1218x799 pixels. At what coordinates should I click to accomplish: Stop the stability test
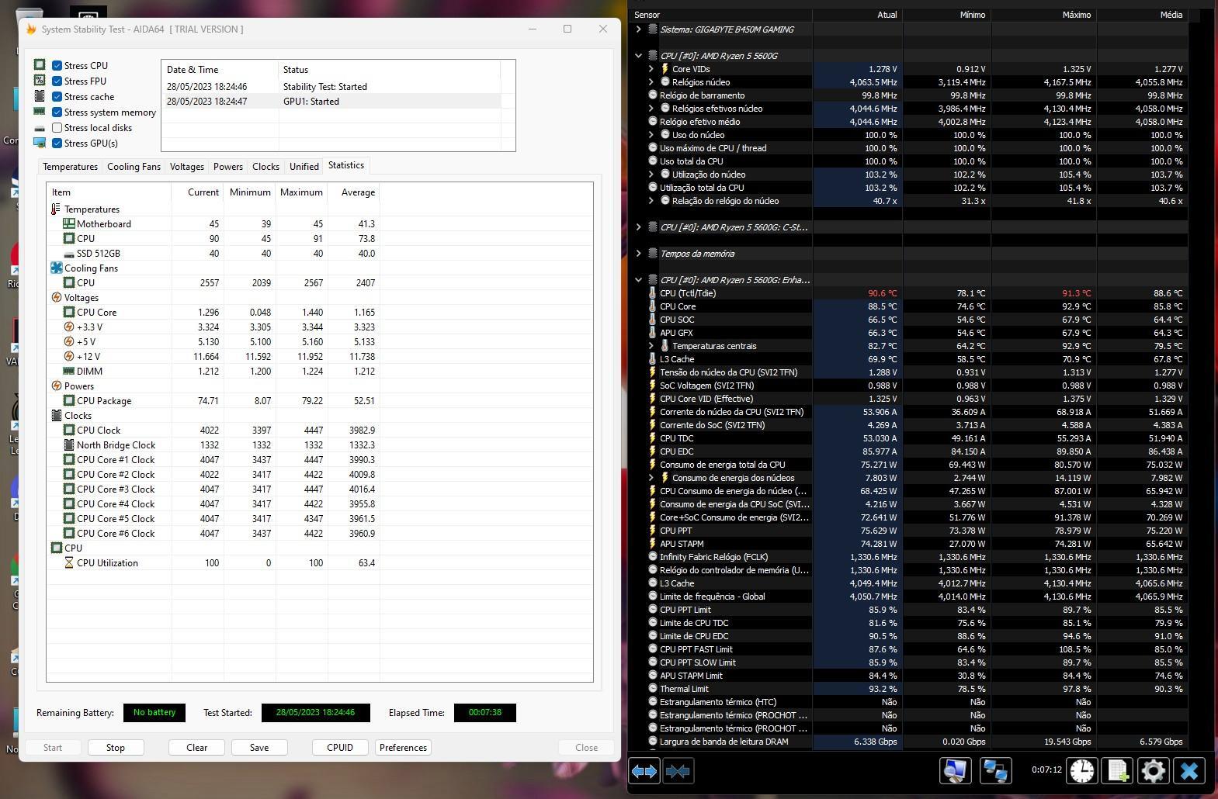(x=116, y=748)
